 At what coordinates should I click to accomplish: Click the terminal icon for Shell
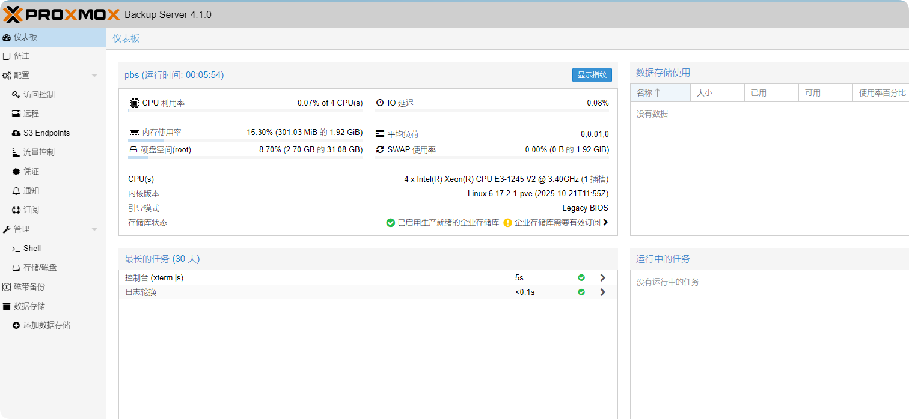16,249
